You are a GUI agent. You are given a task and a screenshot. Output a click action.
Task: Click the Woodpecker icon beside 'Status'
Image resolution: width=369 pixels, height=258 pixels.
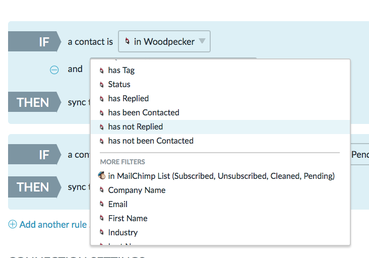[102, 85]
